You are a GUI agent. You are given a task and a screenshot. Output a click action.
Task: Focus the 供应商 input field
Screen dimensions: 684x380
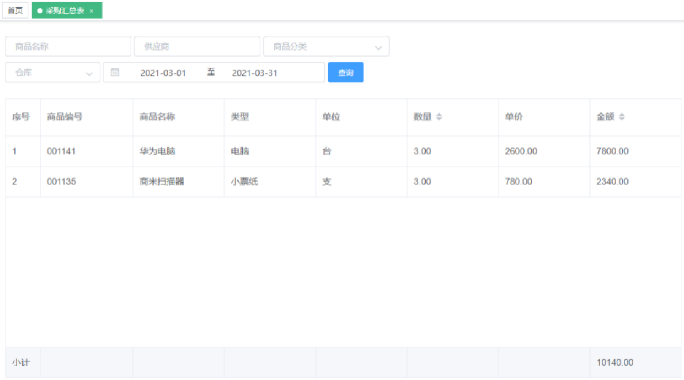click(197, 46)
